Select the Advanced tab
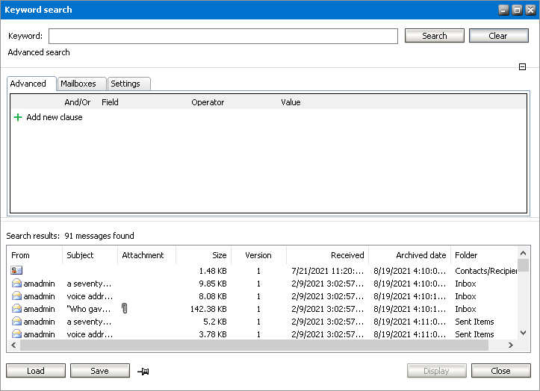540x391 pixels. tap(28, 84)
